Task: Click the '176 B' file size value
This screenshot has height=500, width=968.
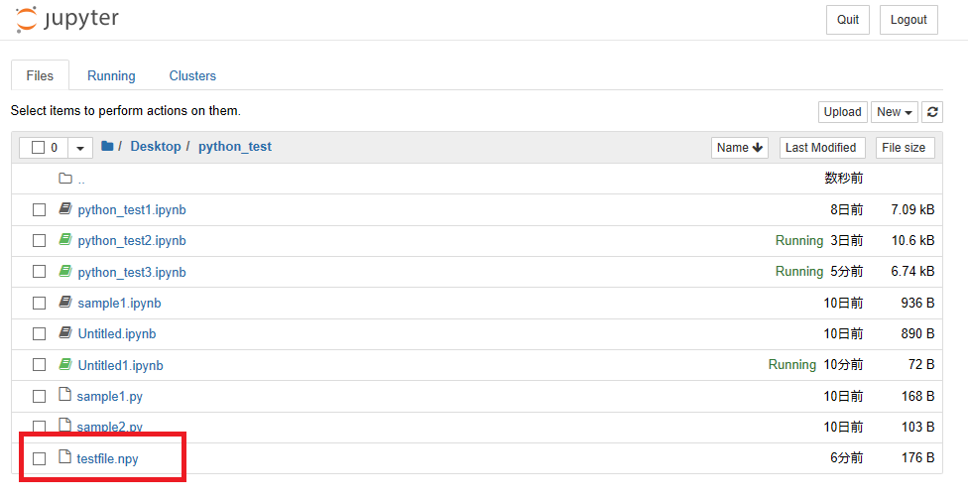Action: tap(918, 458)
